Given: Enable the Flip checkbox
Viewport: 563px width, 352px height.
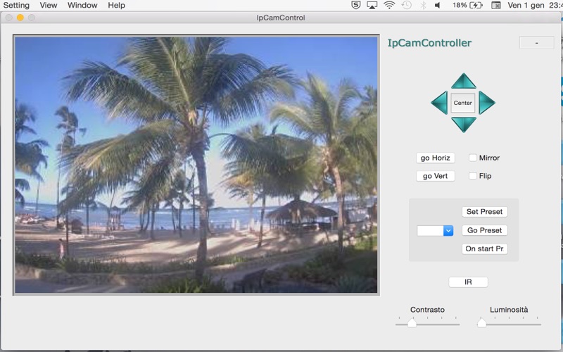Looking at the screenshot, I should (x=473, y=175).
